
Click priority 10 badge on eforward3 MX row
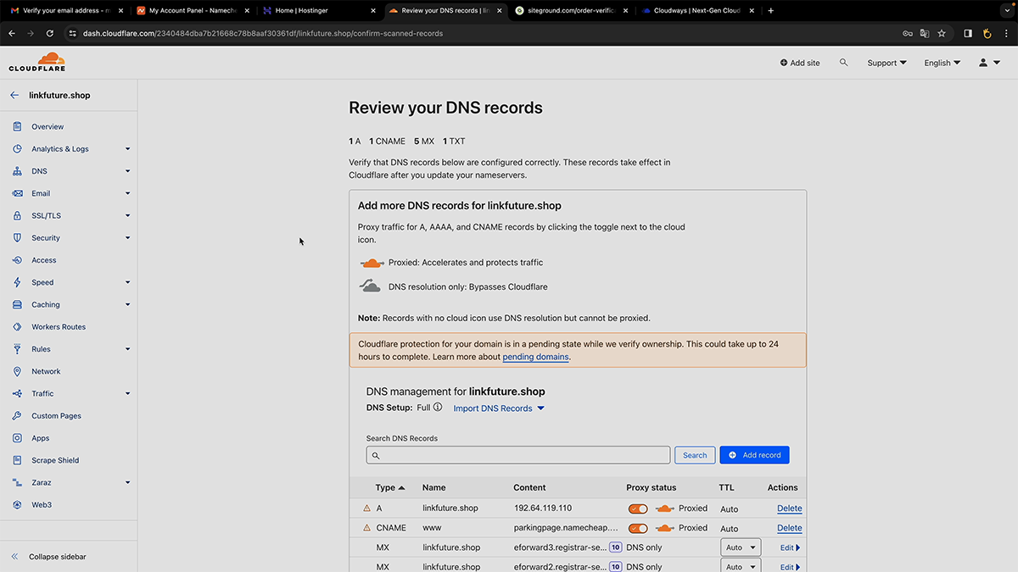(616, 547)
